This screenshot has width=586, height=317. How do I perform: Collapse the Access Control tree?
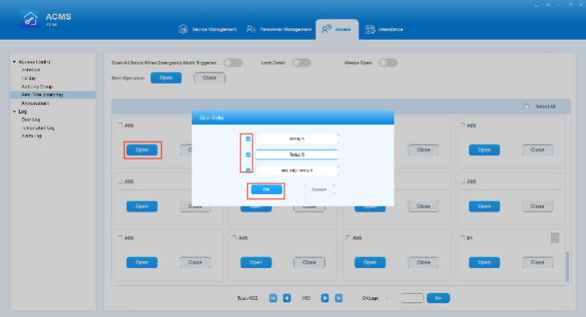click(14, 62)
